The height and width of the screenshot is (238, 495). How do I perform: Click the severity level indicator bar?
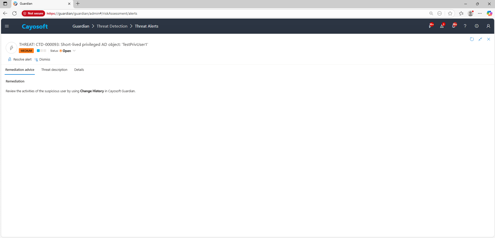pyautogui.click(x=41, y=51)
